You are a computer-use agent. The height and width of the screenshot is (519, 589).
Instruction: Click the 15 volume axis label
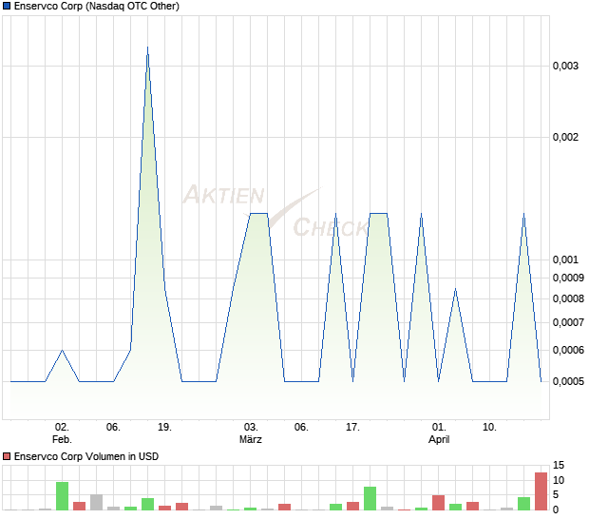pyautogui.click(x=559, y=465)
